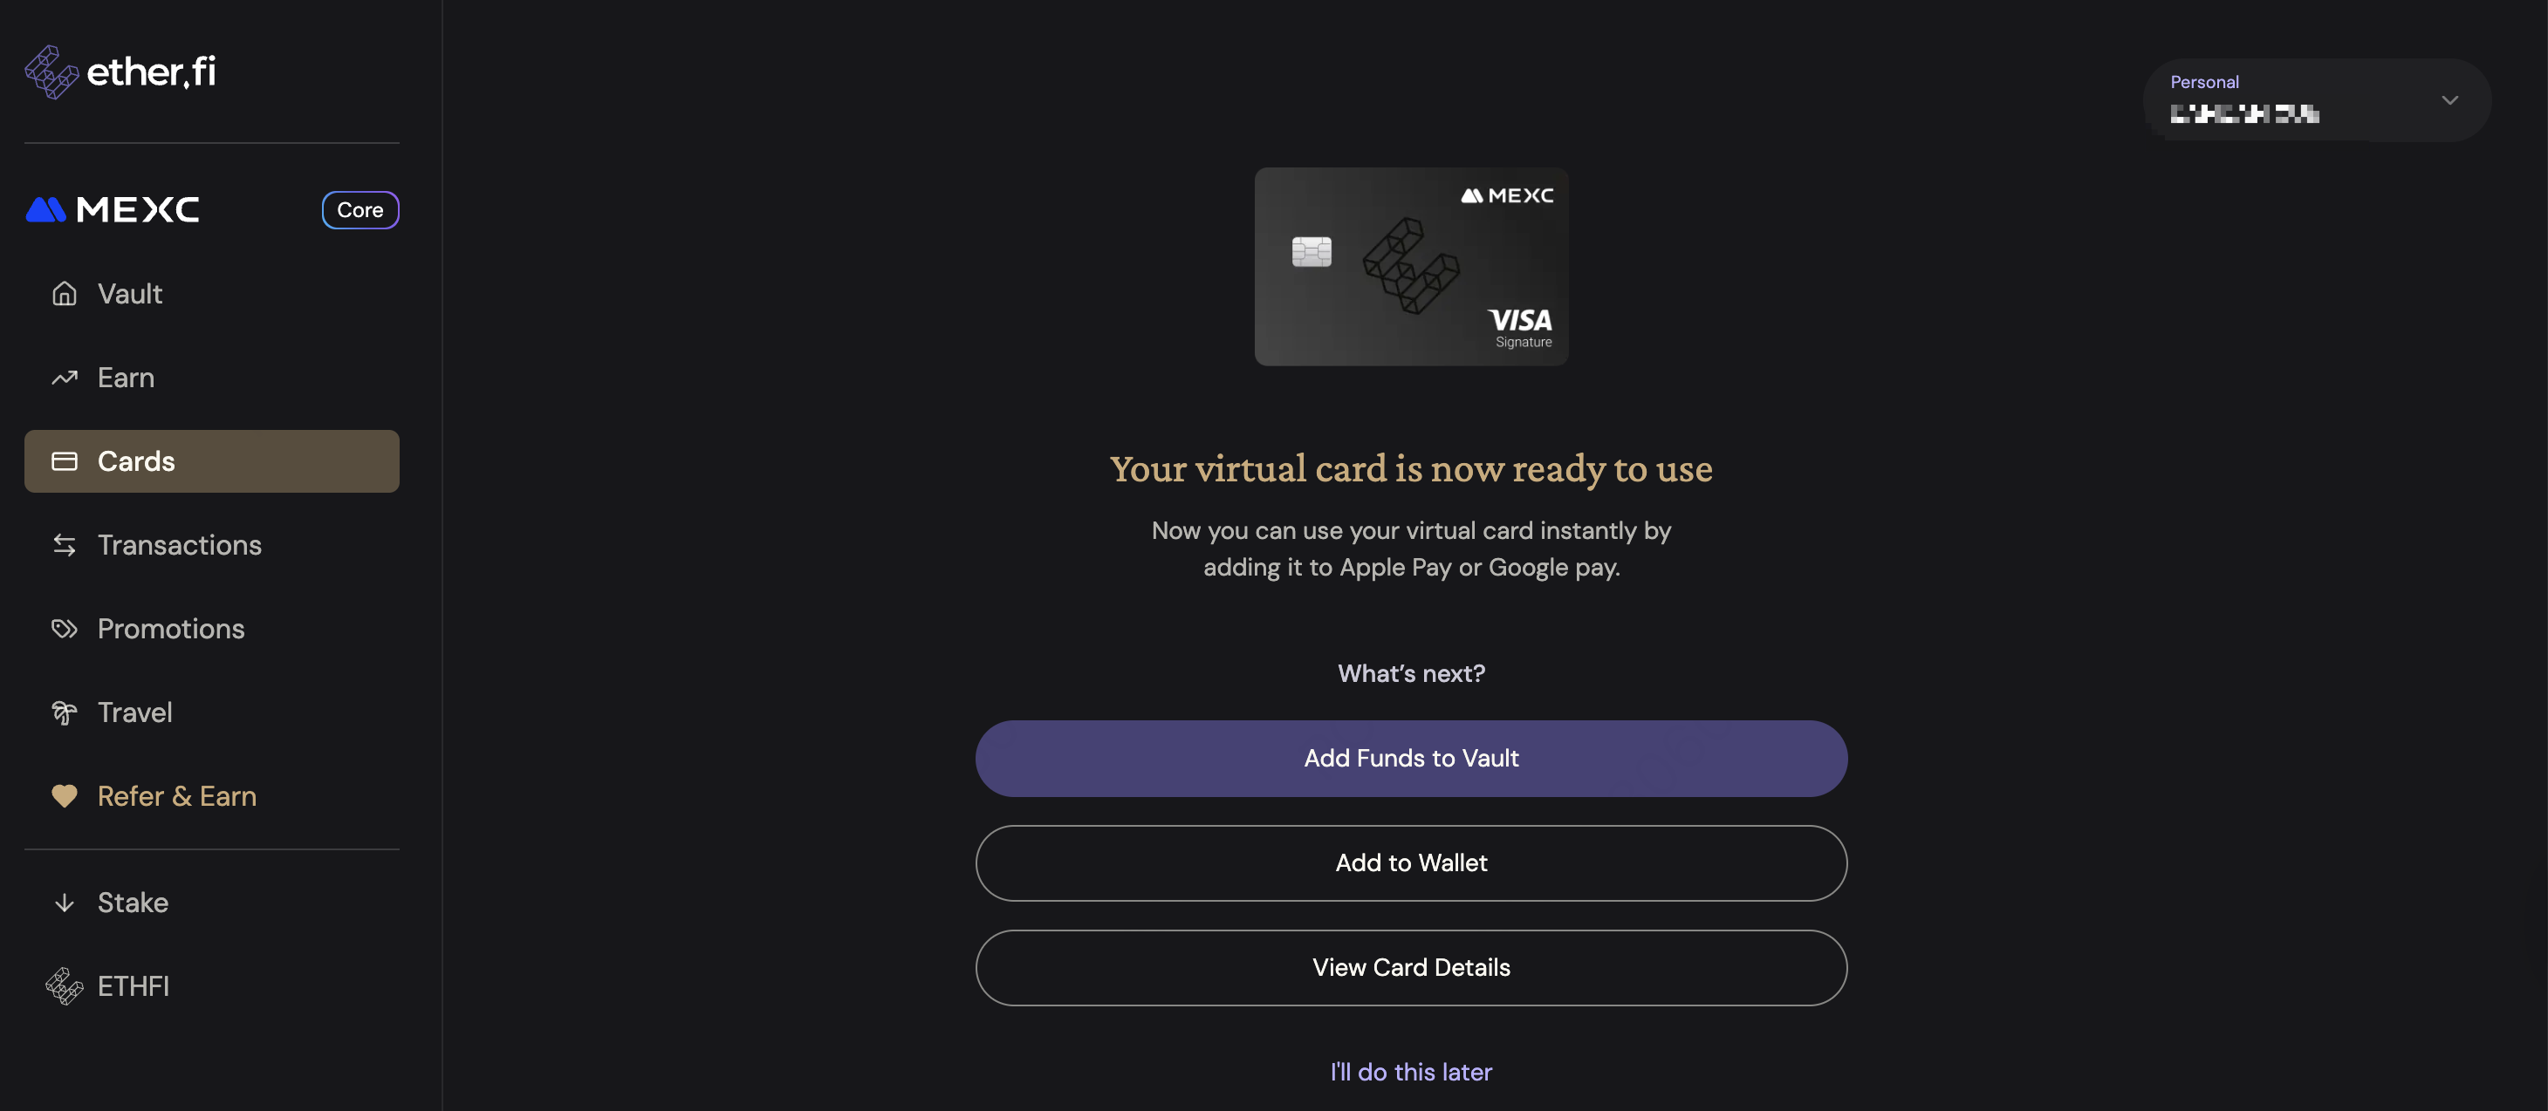
Task: Open the Cards menu item
Action: pos(212,461)
